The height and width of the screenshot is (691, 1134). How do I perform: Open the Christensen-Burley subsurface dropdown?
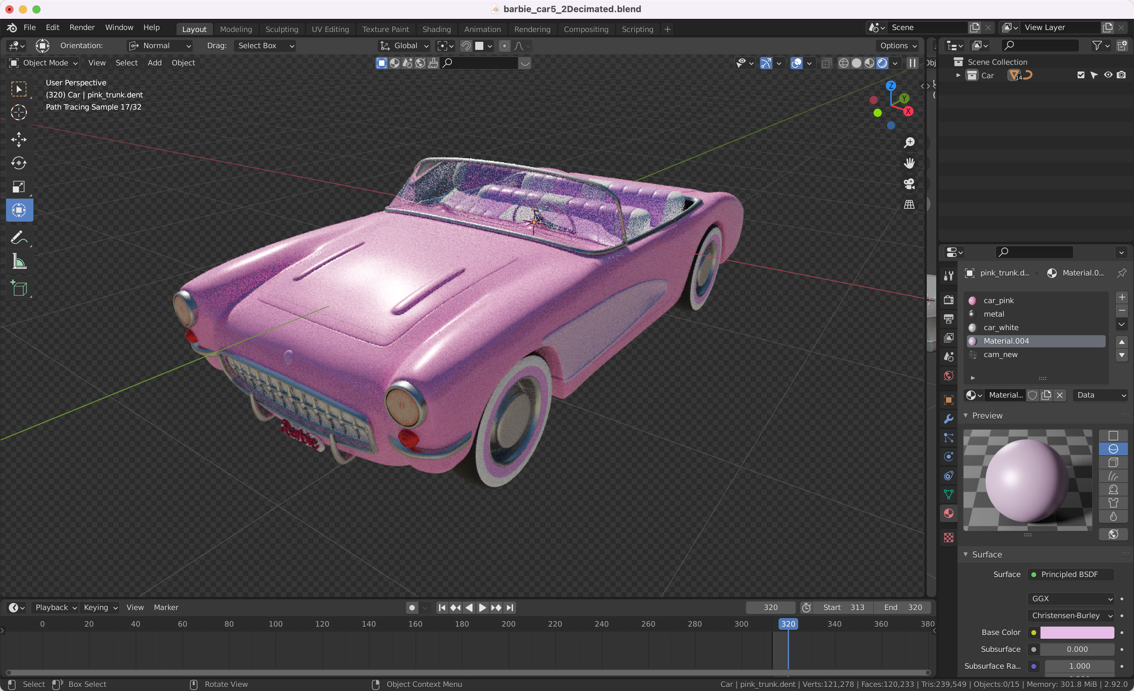coord(1071,615)
